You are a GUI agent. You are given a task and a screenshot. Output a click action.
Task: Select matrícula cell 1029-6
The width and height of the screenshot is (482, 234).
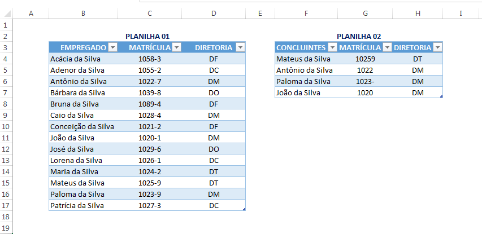(x=150, y=149)
